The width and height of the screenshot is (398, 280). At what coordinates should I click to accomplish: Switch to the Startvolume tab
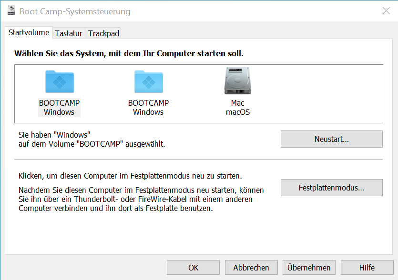(29, 33)
